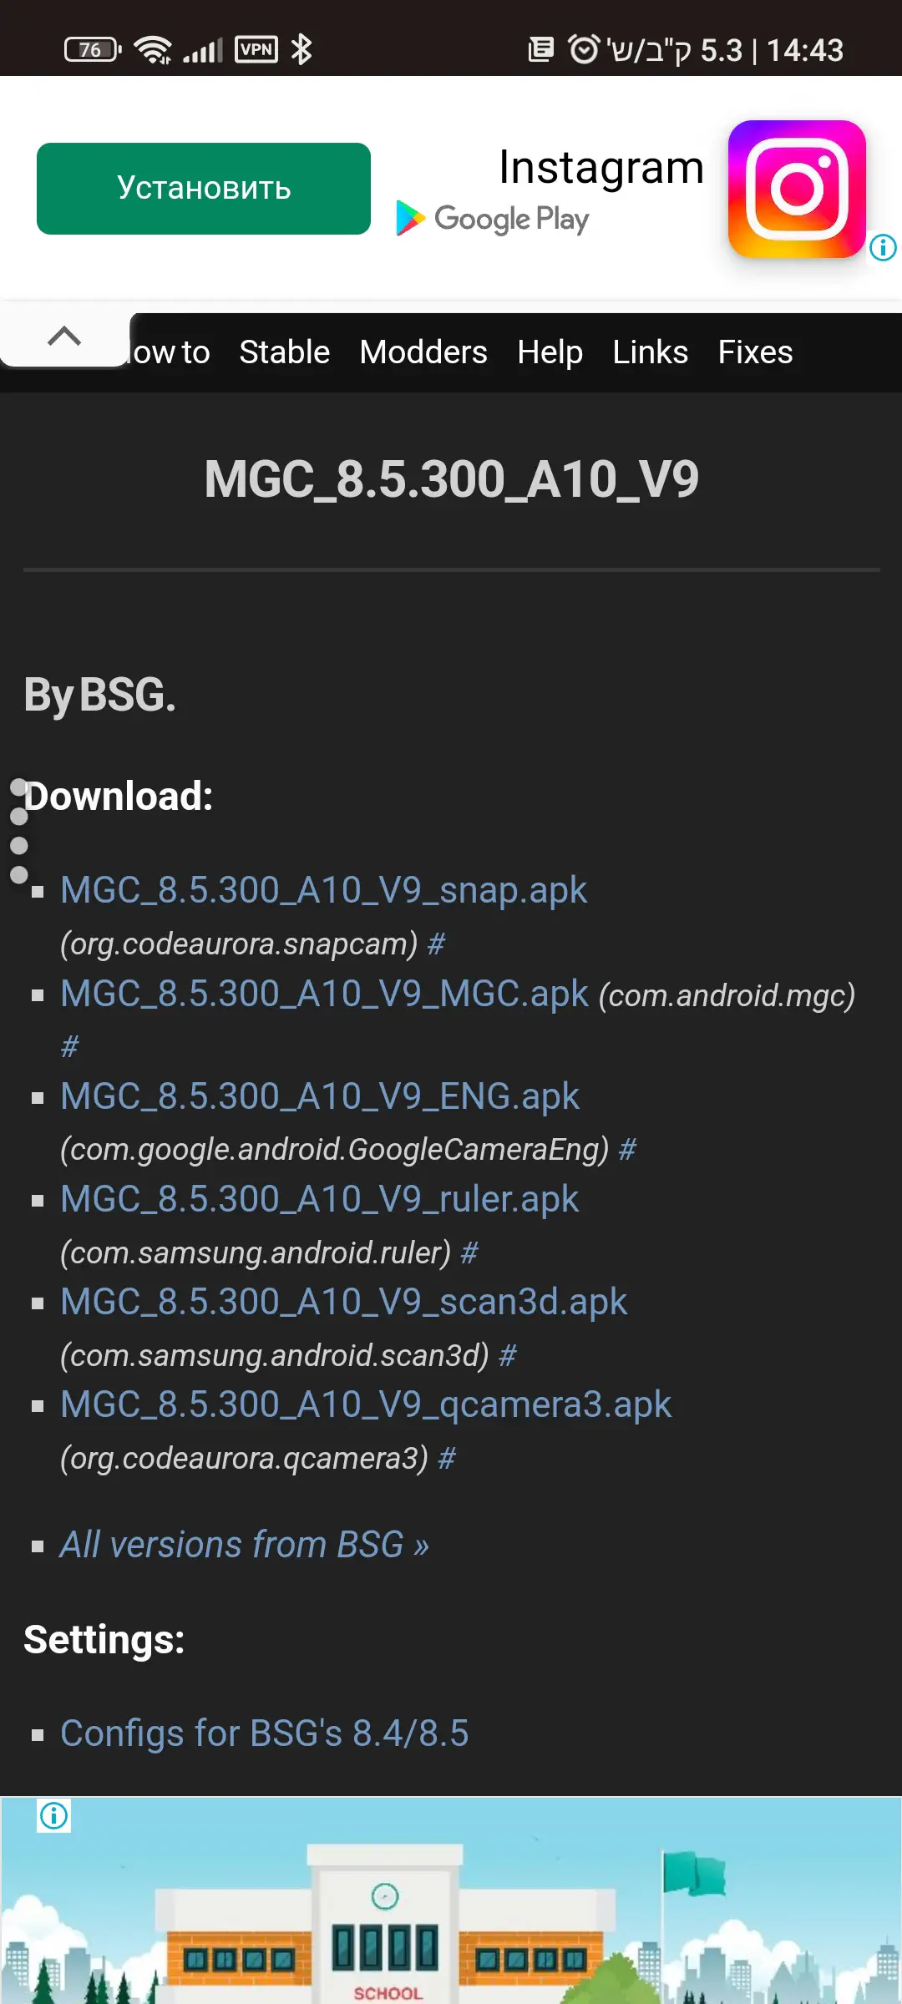Image resolution: width=902 pixels, height=2004 pixels.
Task: Open the VPN status bar icon
Action: 256,50
